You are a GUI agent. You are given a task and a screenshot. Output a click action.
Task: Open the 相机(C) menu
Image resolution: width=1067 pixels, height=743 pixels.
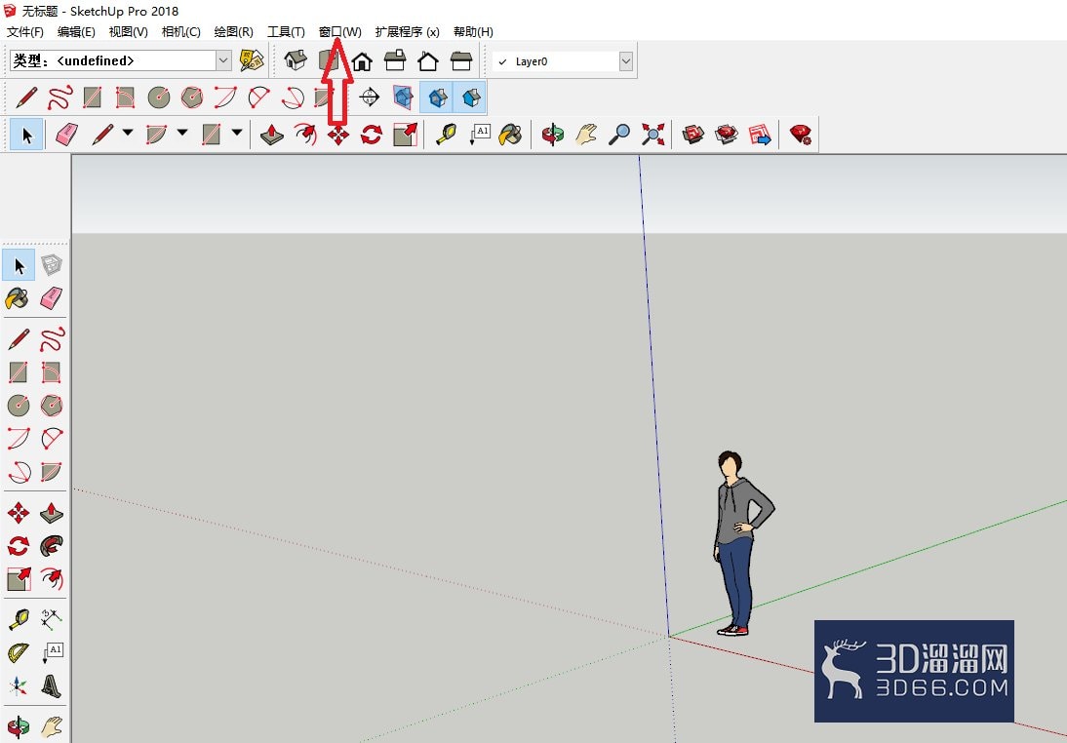181,32
